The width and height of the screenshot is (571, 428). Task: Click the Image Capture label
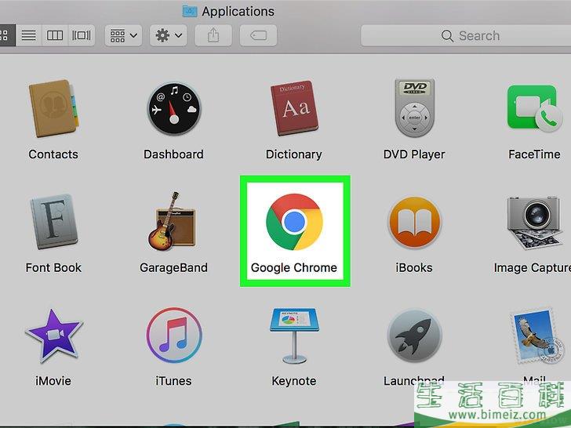tap(533, 268)
